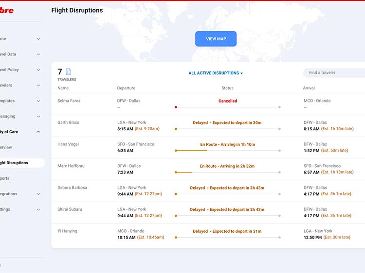Click the travelers document icon beside 7

click(68, 72)
